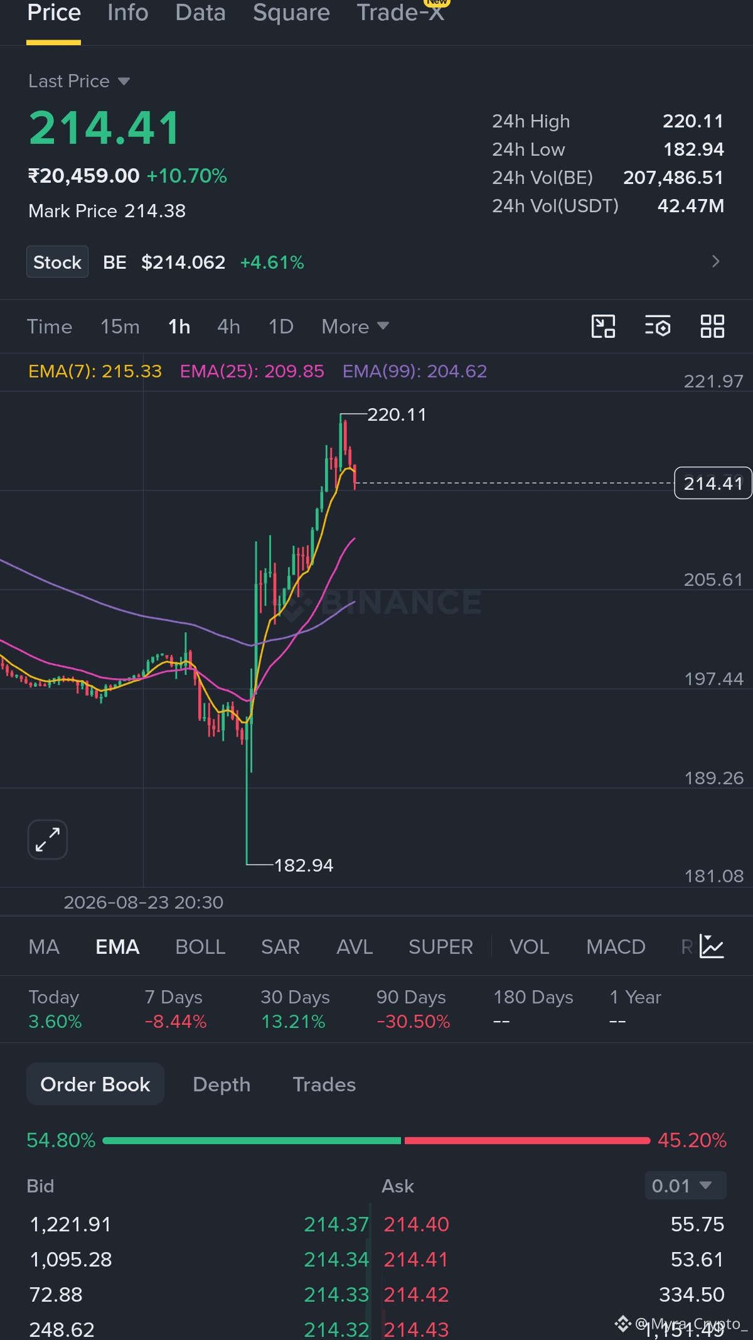753x1340 pixels.
Task: Open the grid layout icon
Action: click(712, 327)
